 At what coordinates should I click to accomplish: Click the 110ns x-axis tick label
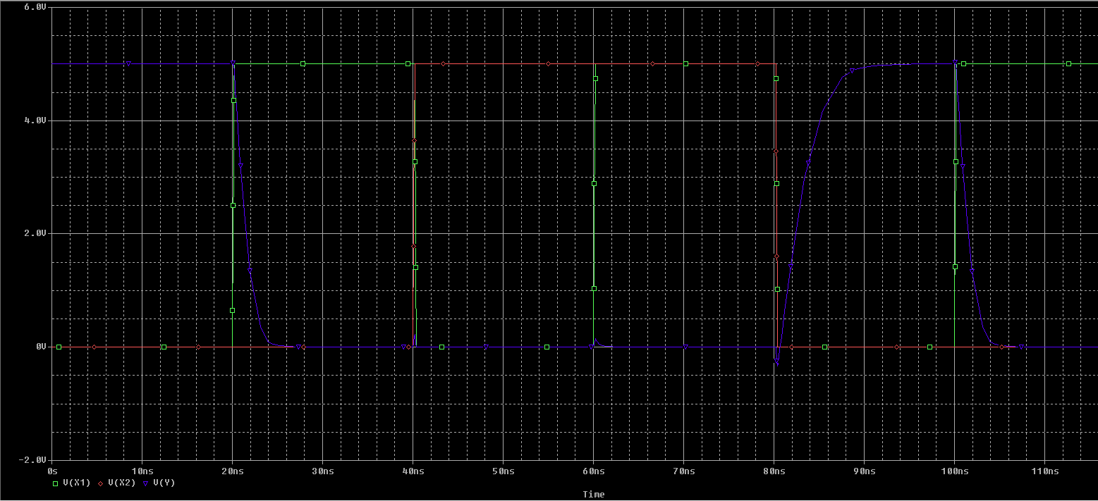point(1044,470)
